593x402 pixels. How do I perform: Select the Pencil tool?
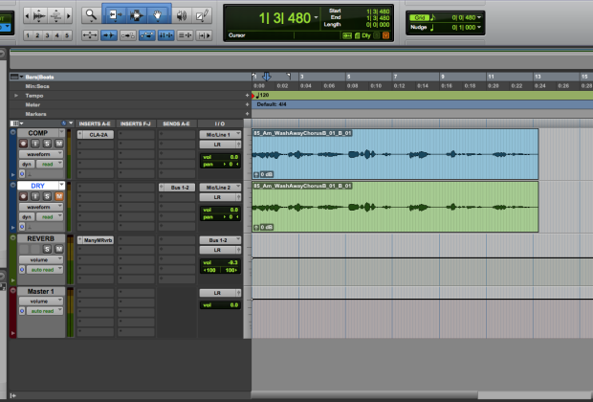(x=203, y=15)
